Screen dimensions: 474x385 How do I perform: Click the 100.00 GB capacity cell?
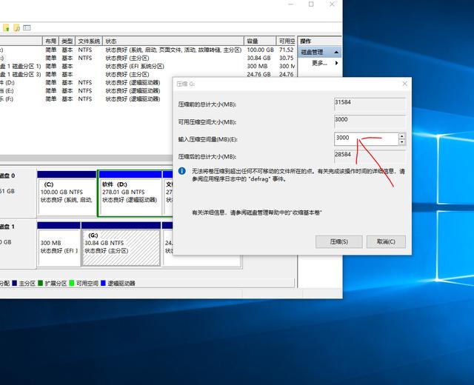pos(260,50)
